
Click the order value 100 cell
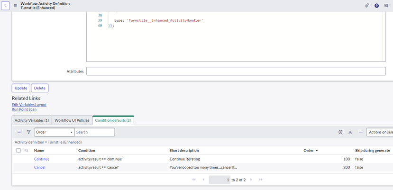[x=347, y=159]
